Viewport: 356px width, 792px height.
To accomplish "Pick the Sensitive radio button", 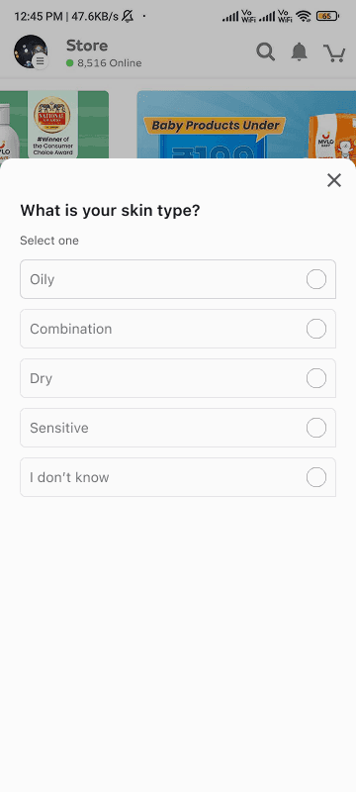I will (316, 428).
